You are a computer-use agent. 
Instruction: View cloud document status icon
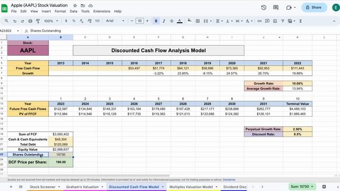click(91, 5)
